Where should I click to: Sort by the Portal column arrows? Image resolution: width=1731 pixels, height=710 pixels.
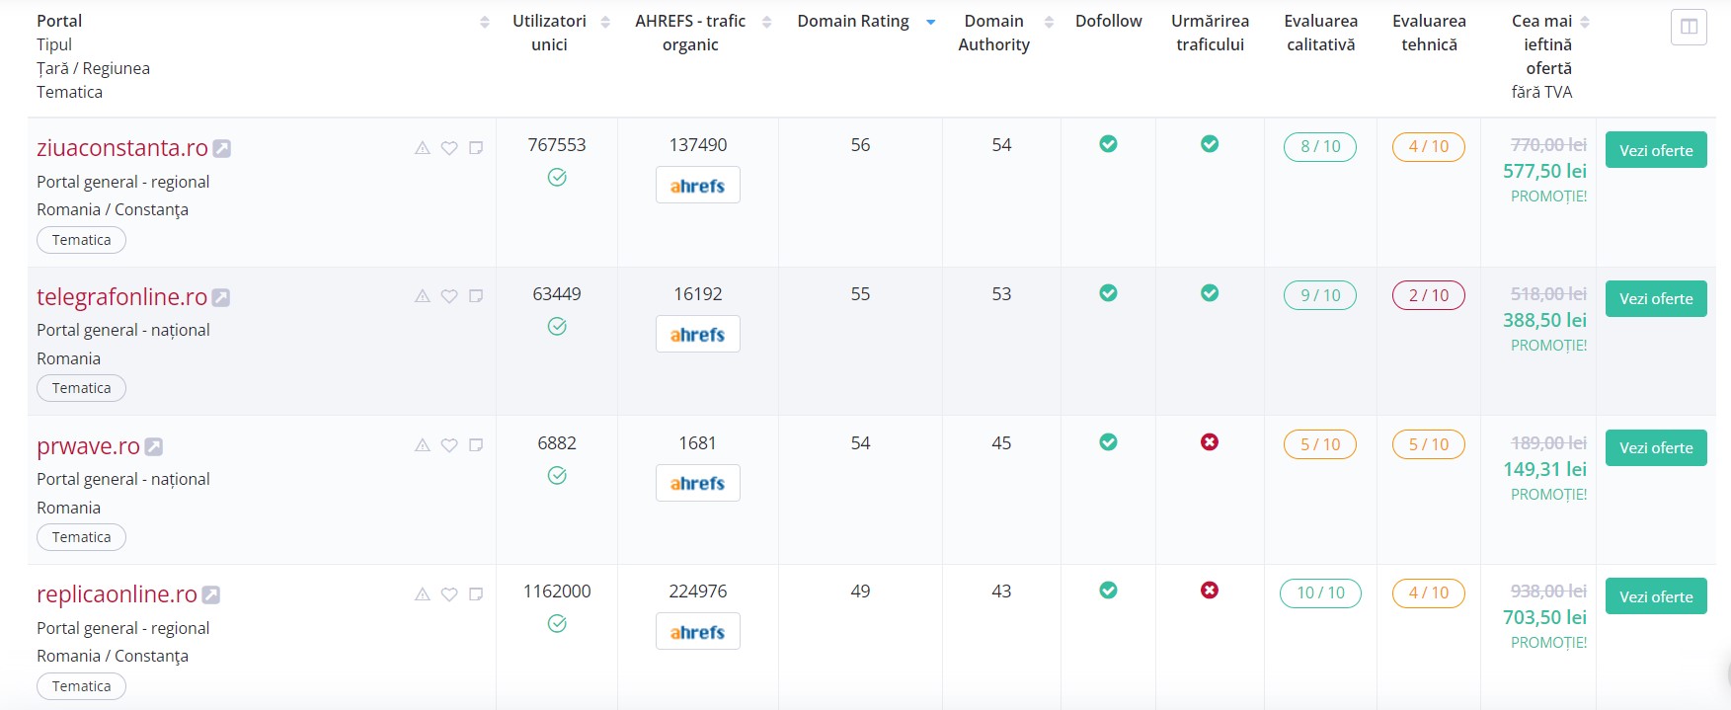pos(484,22)
